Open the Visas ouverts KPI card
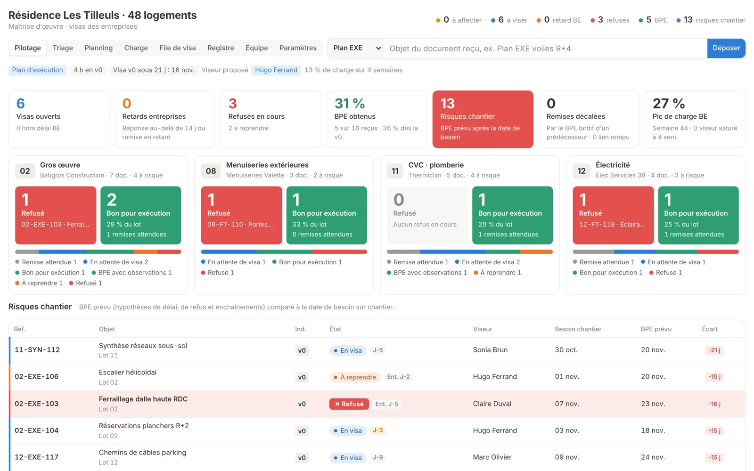This screenshot has width=754, height=471. pyautogui.click(x=59, y=119)
